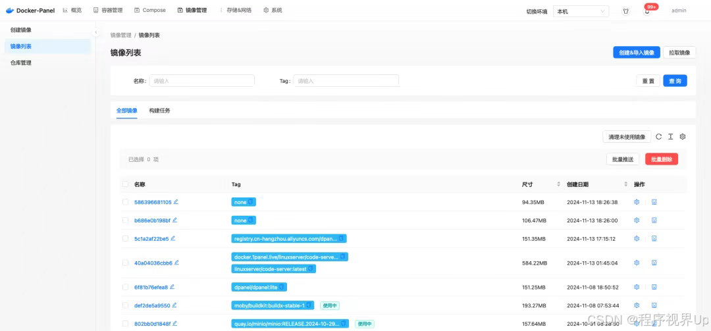Open gear action for b686e0b198bf row
This screenshot has width=711, height=331.
(637, 220)
